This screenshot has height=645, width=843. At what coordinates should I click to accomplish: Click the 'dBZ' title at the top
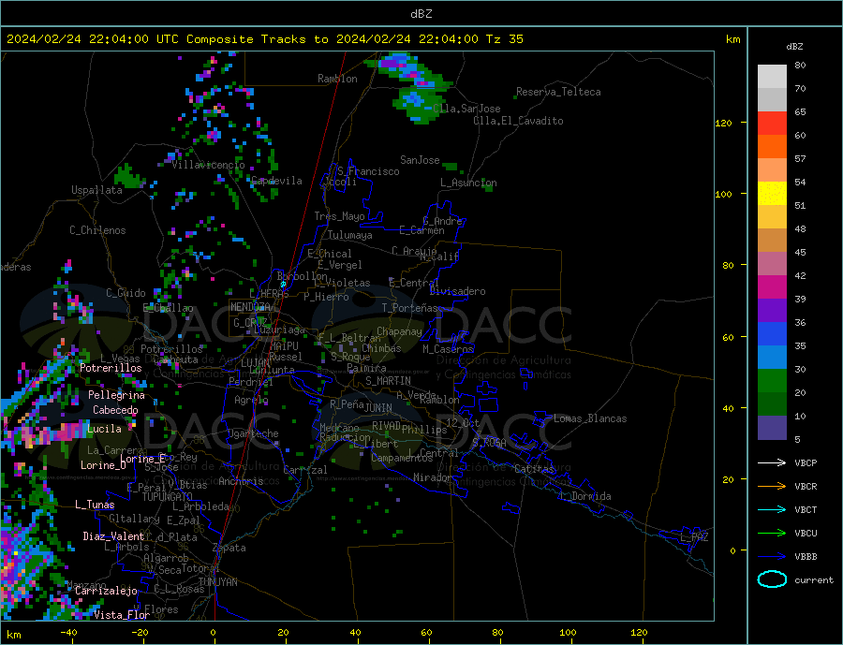coord(421,14)
